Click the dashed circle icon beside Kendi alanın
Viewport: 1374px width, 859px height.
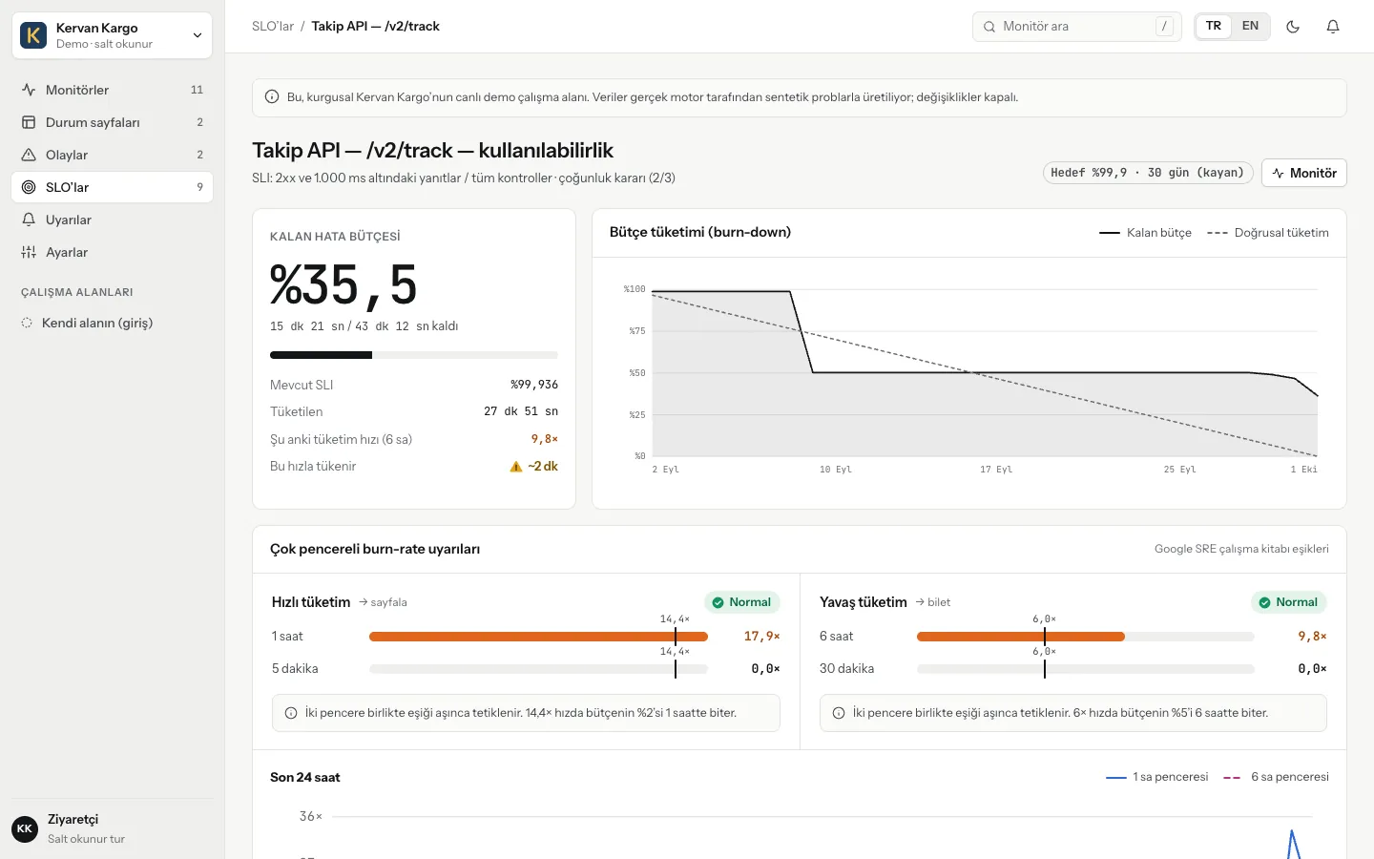pos(27,323)
